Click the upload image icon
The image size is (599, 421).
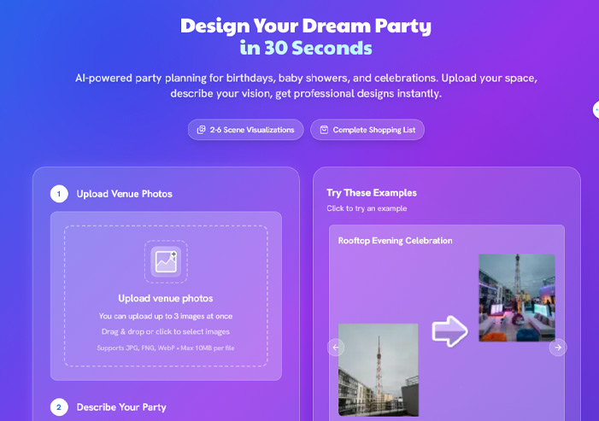(x=166, y=261)
